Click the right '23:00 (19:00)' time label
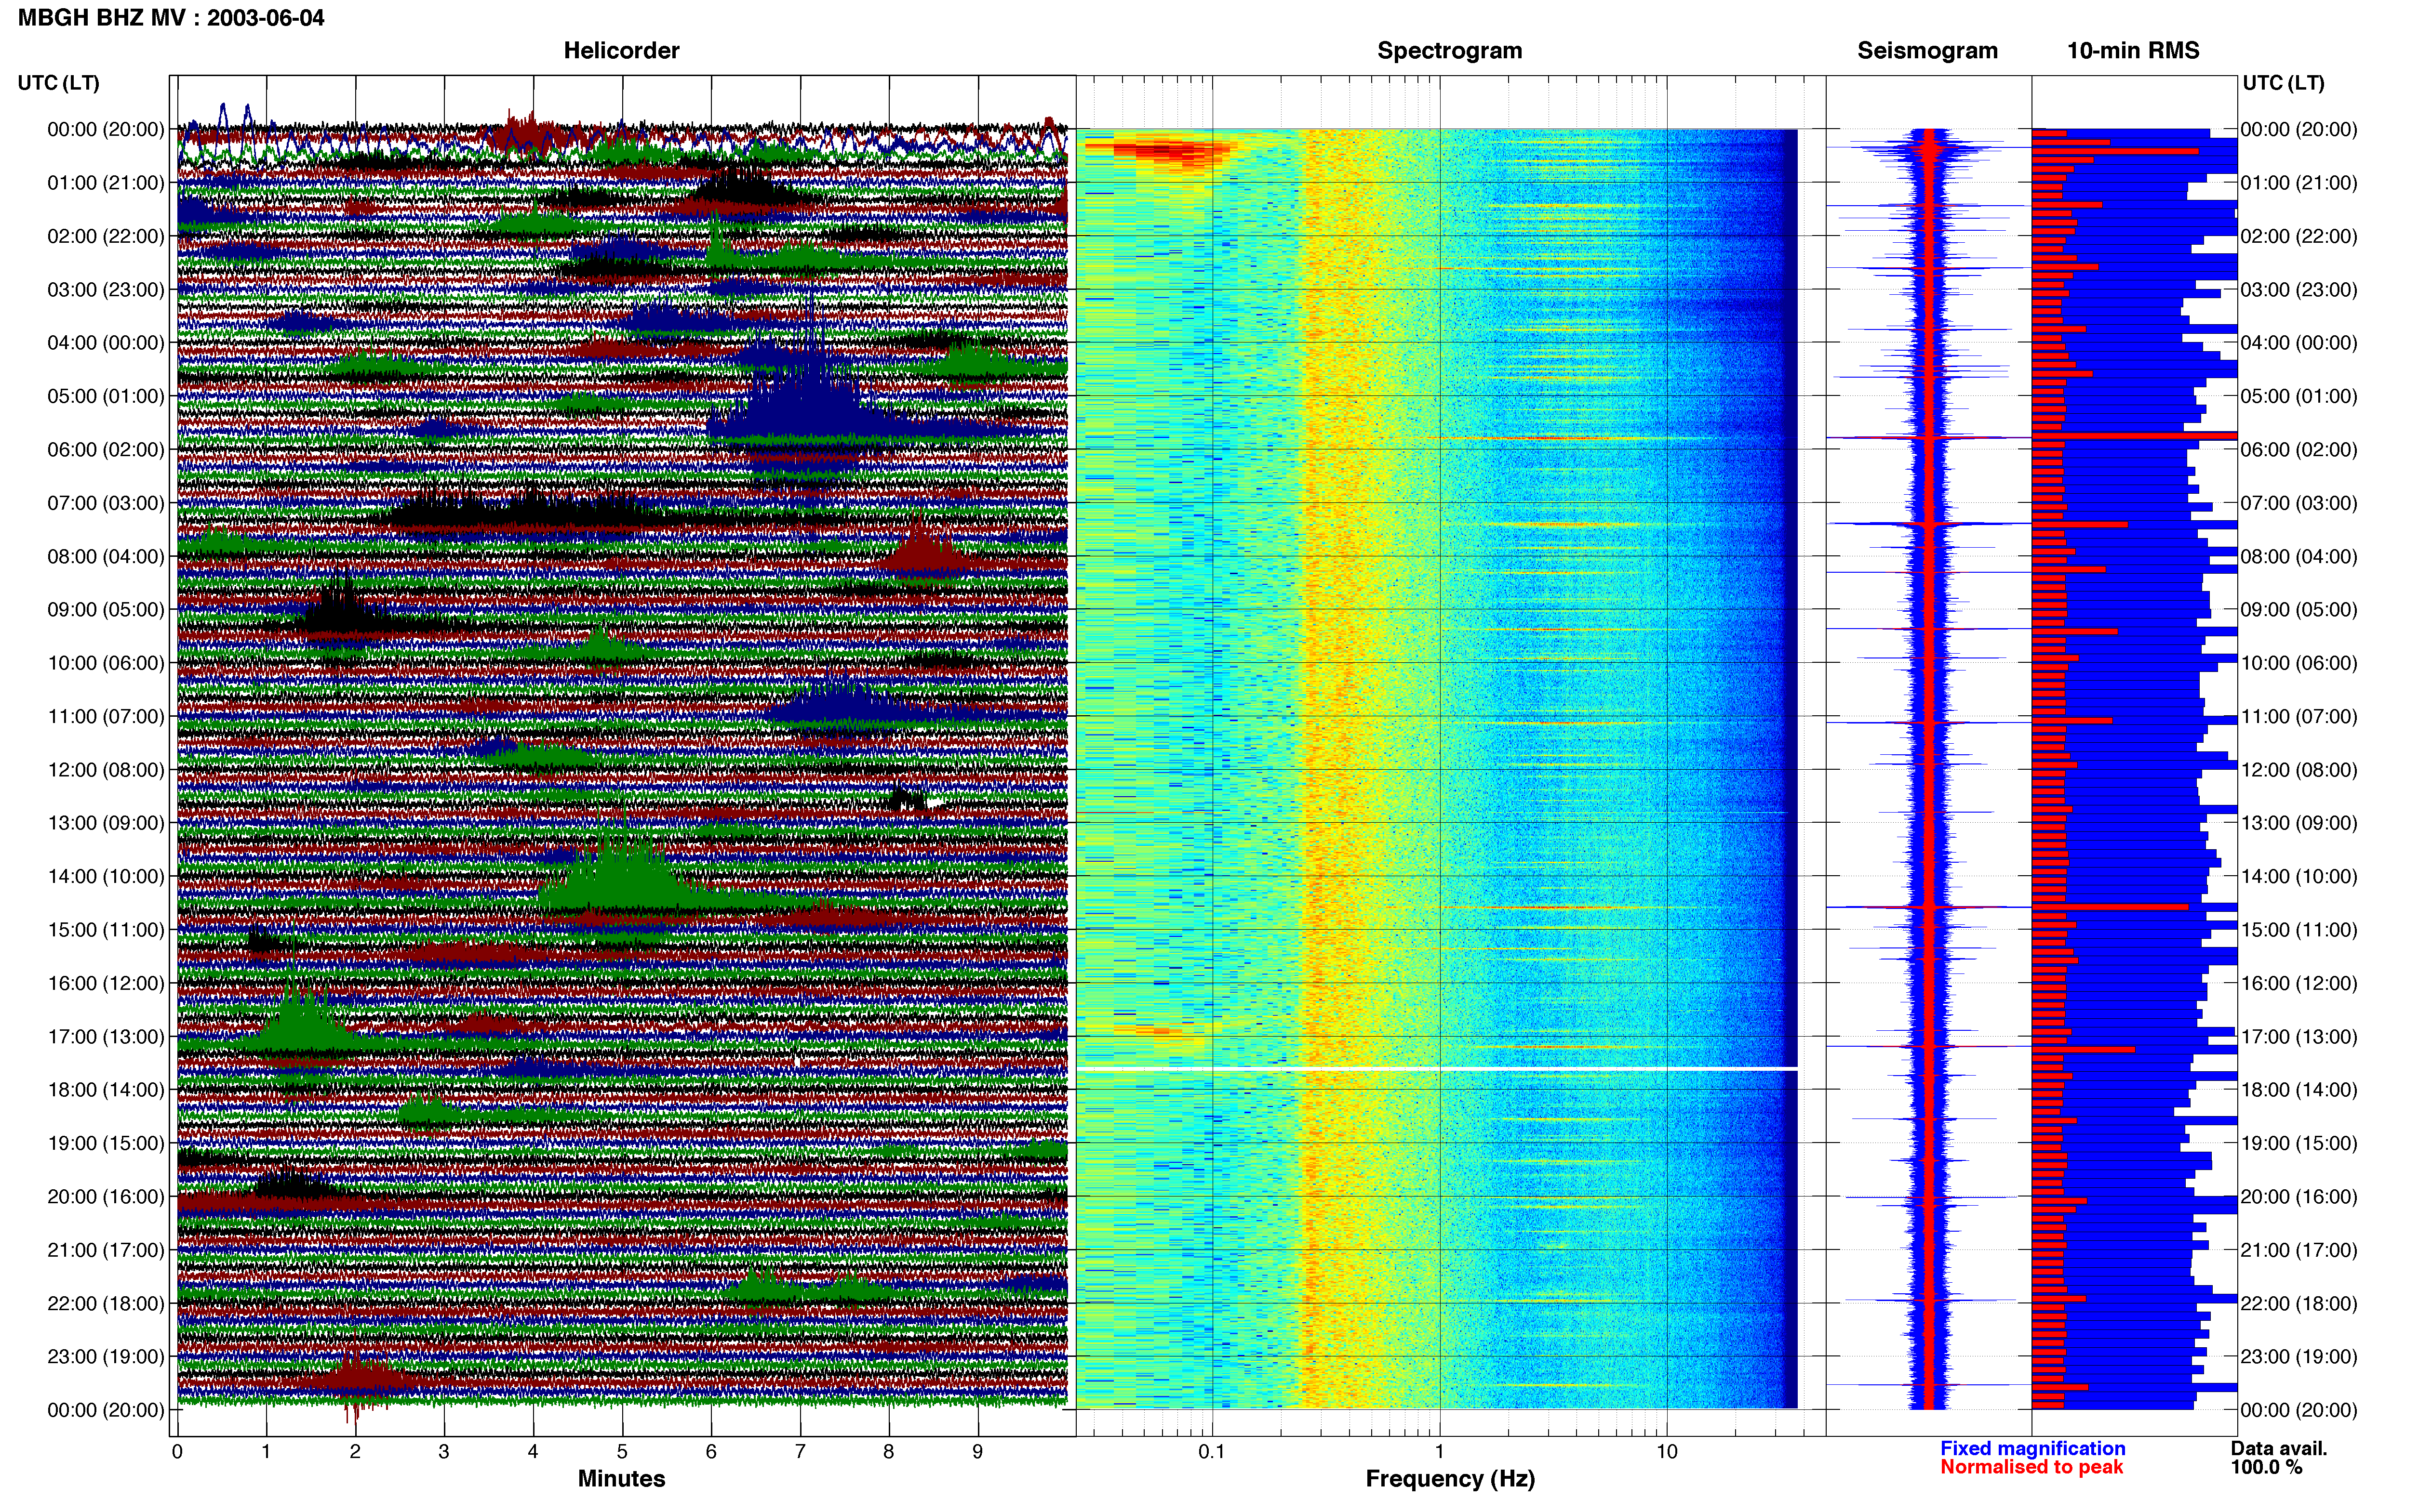Screen dimensions: 2419x1512 (2299, 1356)
